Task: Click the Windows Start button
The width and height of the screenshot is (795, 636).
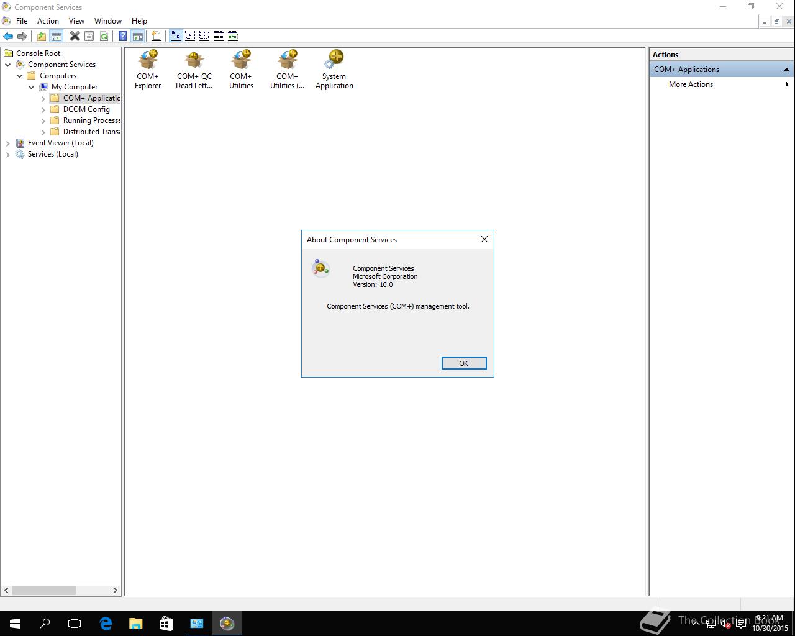Action: coord(15,623)
